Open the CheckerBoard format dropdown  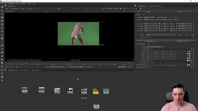click(x=154, y=47)
